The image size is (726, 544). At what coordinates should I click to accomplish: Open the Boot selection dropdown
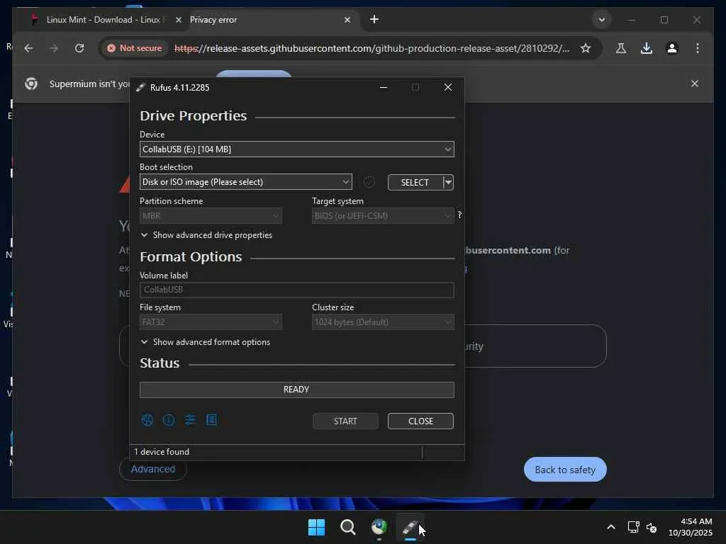pyautogui.click(x=246, y=182)
